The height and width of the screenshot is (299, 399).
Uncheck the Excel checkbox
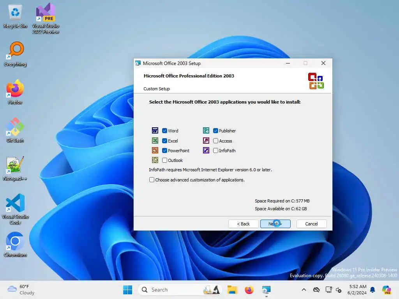[x=165, y=141]
